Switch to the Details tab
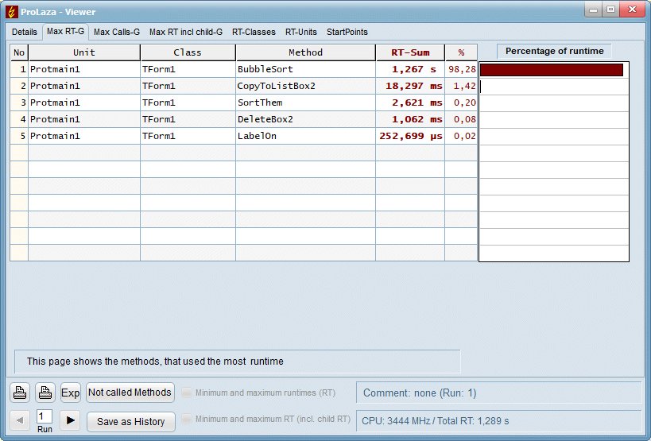651x441 pixels. 24,33
